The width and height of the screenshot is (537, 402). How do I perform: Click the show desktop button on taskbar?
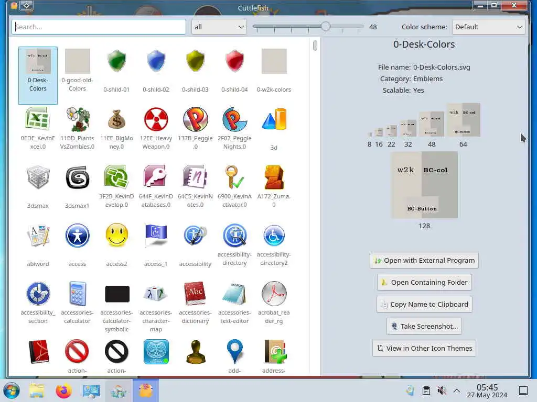[523, 390]
